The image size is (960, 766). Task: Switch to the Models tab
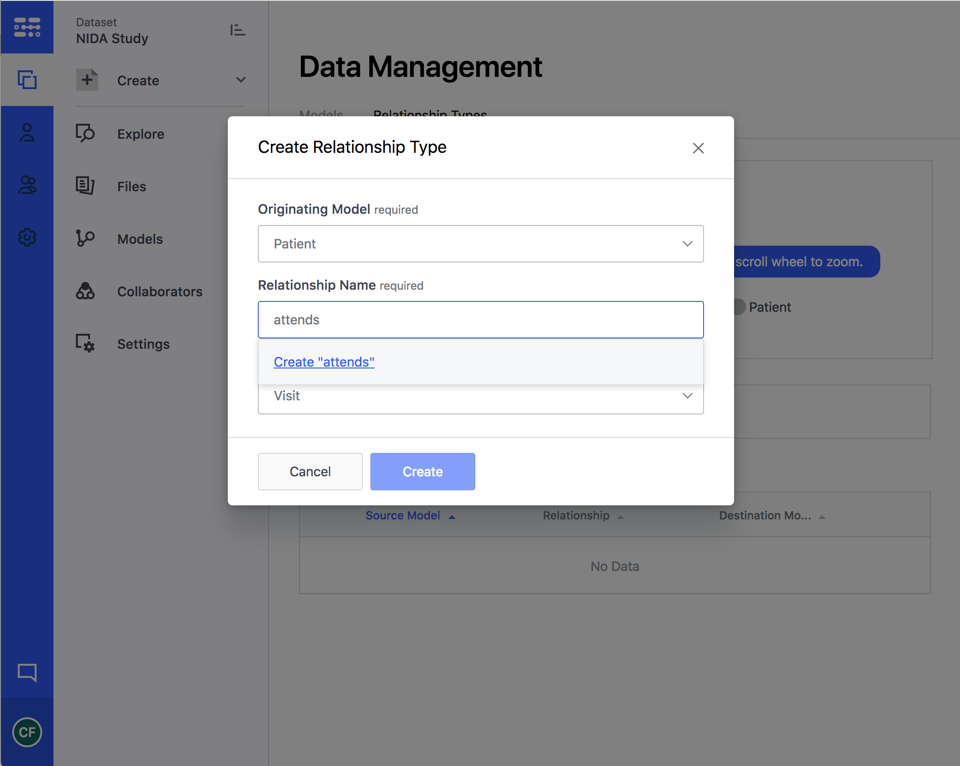[x=321, y=113]
